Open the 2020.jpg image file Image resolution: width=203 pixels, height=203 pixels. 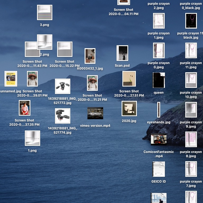click(129, 109)
